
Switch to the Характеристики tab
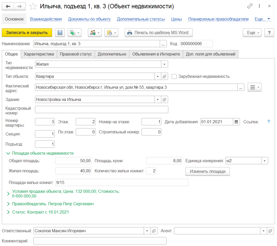click(39, 54)
